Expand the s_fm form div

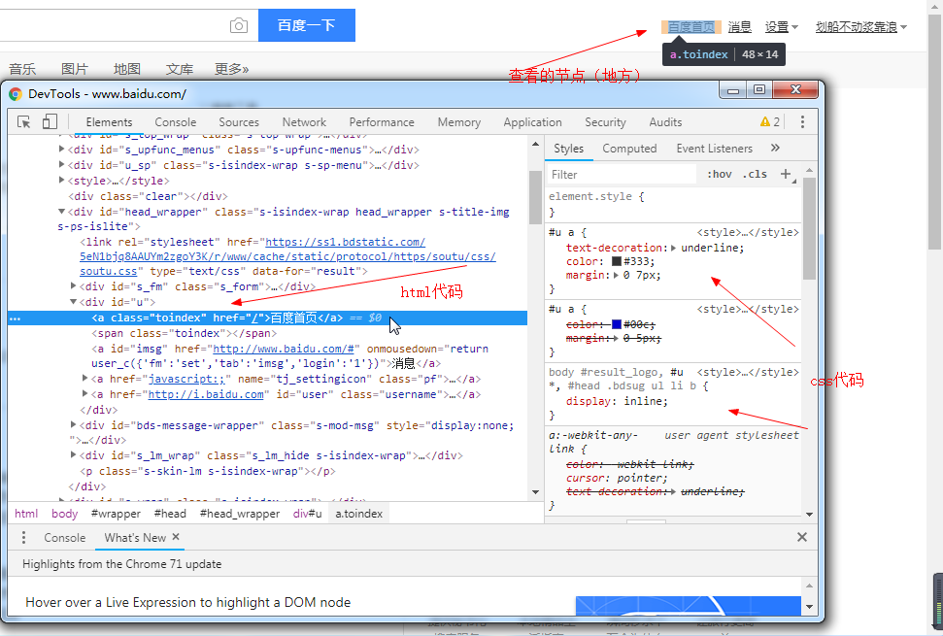pyautogui.click(x=74, y=286)
